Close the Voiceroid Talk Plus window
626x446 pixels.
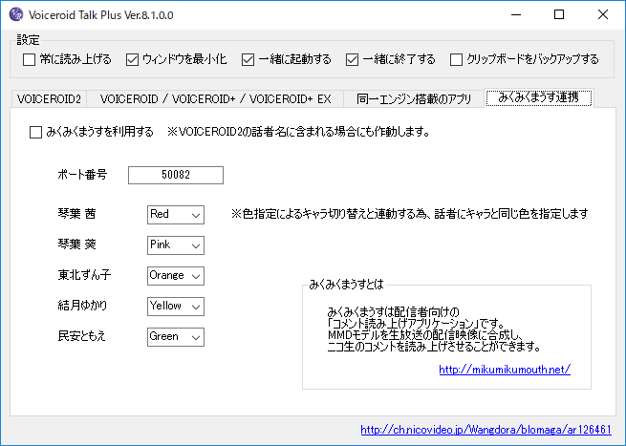tap(603, 14)
